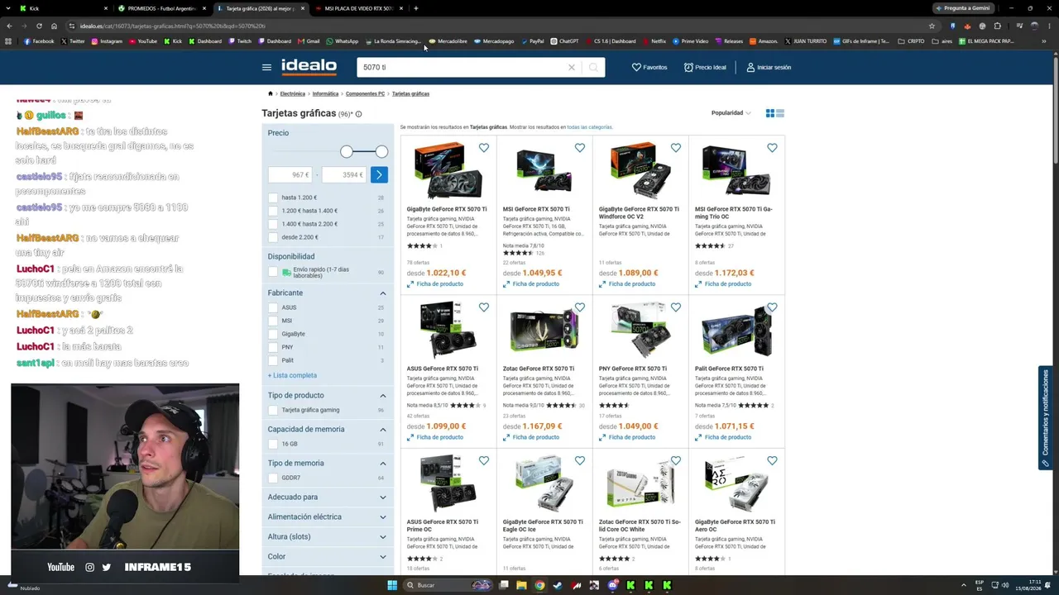Favorite the Palit GeForce RTX 5070 Ti
The width and height of the screenshot is (1059, 595).
pyautogui.click(x=772, y=307)
